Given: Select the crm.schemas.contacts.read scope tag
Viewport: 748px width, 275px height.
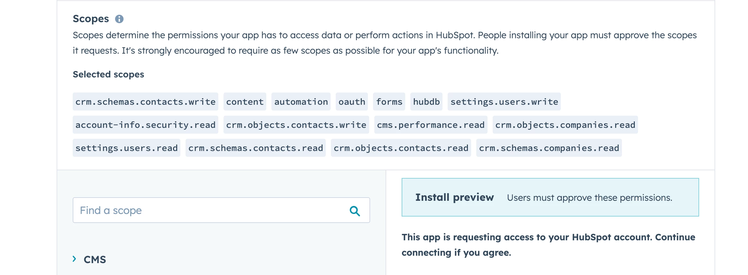Looking at the screenshot, I should (256, 148).
